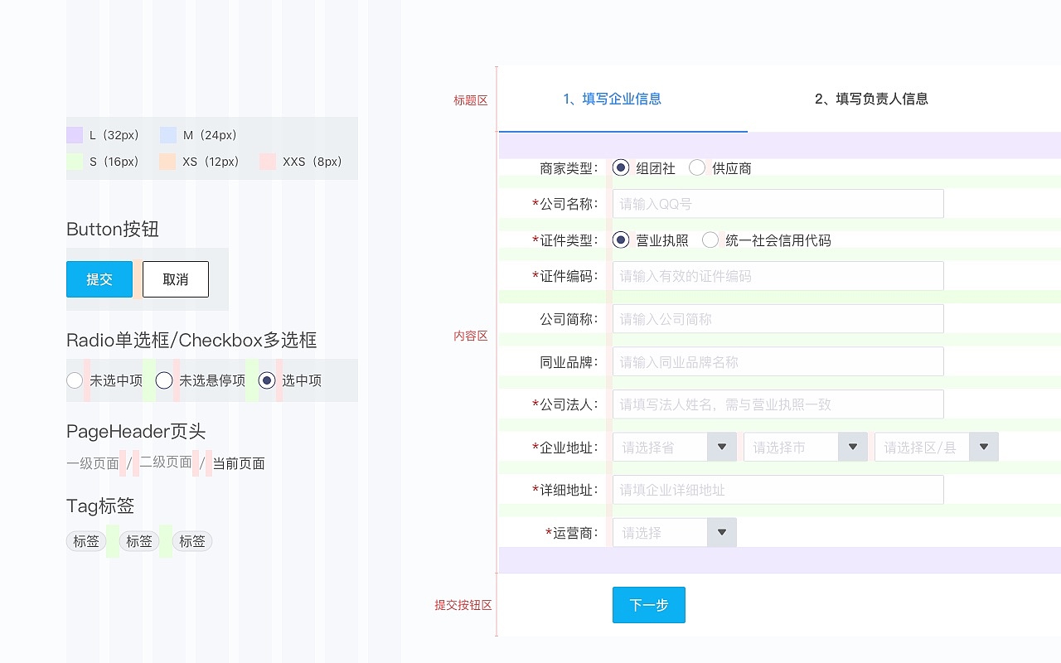1061x663 pixels.
Task: Open the 请选择省 province dropdown
Action: 721,446
